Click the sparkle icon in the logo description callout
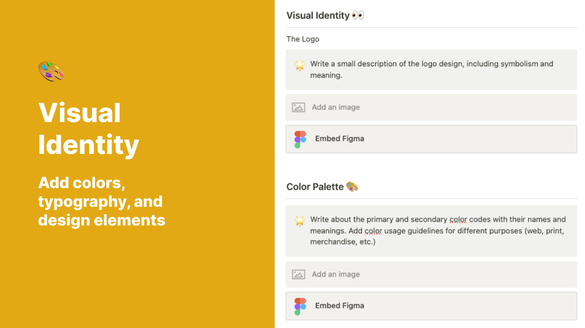The image size is (585, 328). click(299, 66)
